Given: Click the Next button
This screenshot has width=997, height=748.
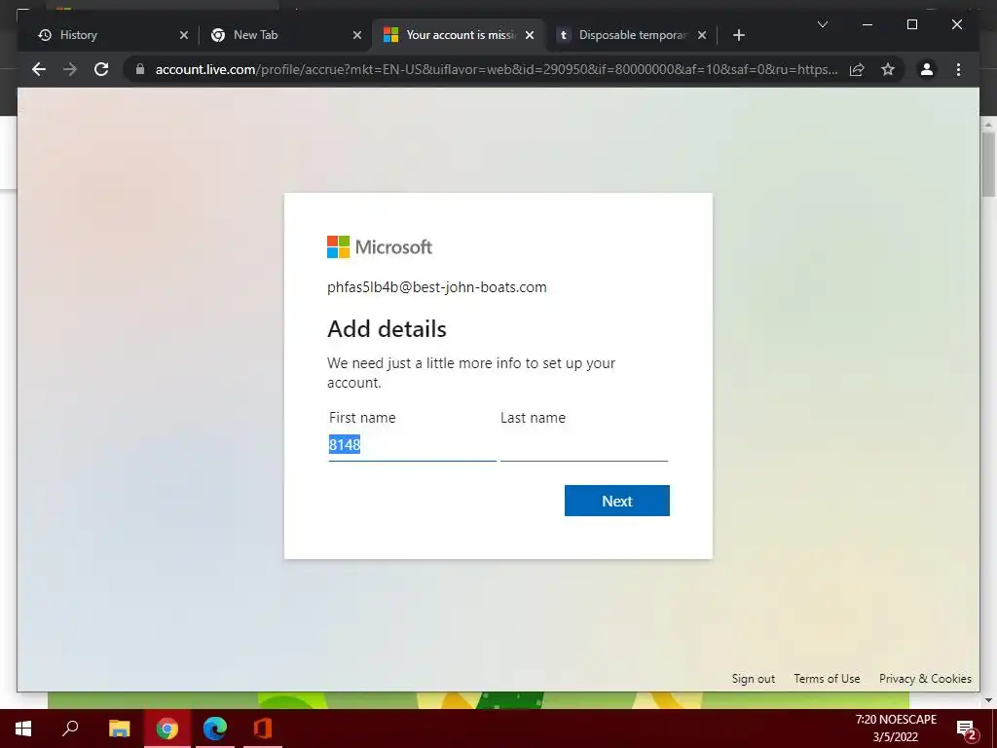Looking at the screenshot, I should (x=616, y=501).
